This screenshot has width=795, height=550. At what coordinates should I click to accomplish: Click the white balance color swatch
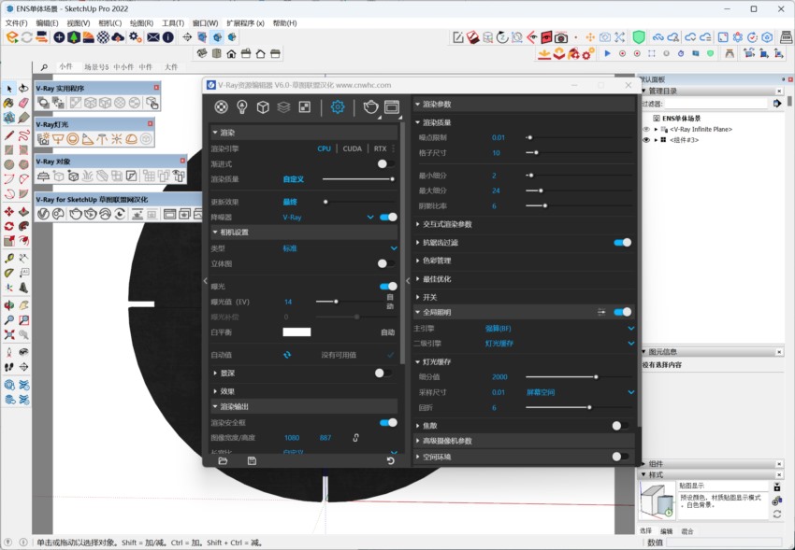tap(296, 331)
